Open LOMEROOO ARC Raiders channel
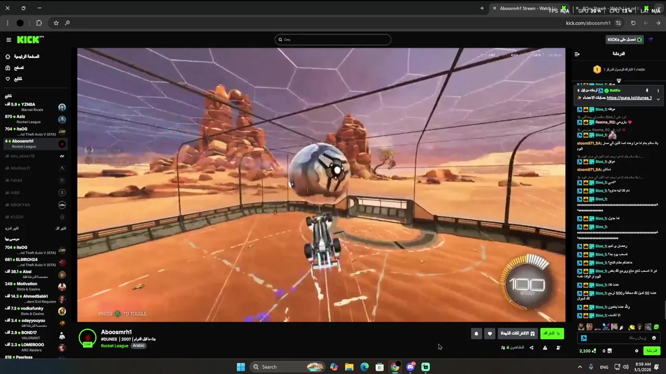666x374 pixels. [35, 347]
